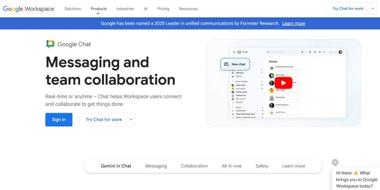380x190 pixels.
Task: Open dropdown arrow next to header Try Chat button
Action: [x=373, y=9]
